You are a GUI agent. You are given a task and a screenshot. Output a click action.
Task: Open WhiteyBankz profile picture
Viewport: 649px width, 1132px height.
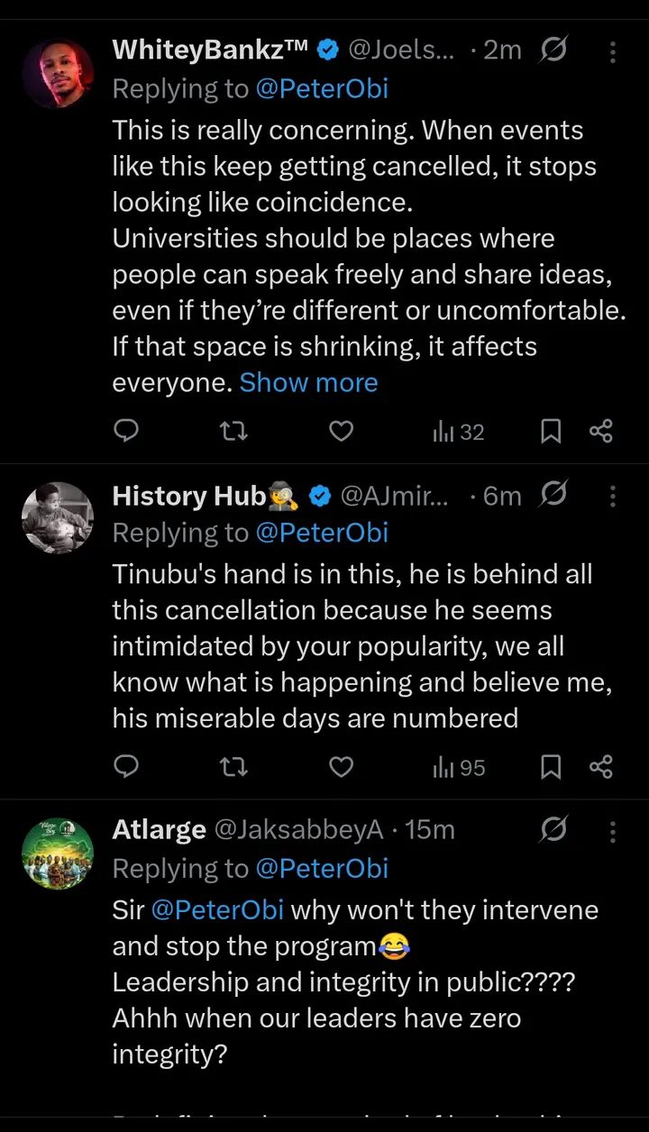tap(58, 75)
